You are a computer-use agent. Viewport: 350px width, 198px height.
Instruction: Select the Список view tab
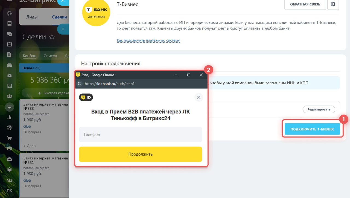coord(50,56)
